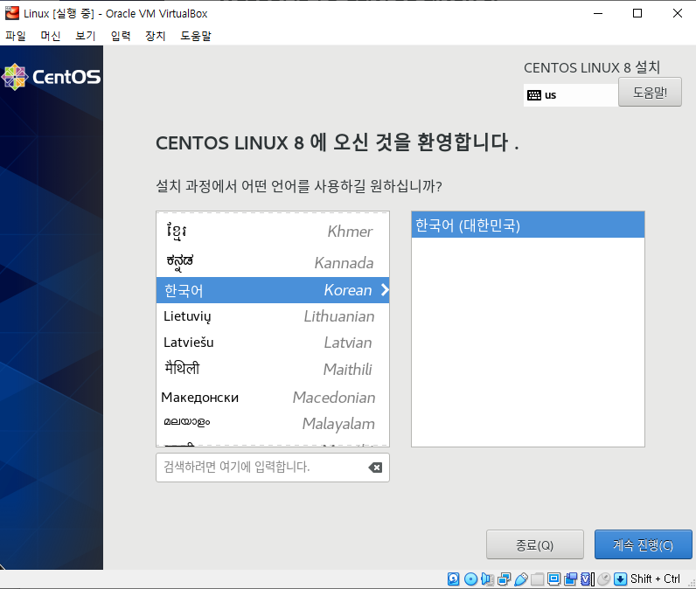Viewport: 696px width, 589px height.
Task: Select Kannada in the language list
Action: 273,262
